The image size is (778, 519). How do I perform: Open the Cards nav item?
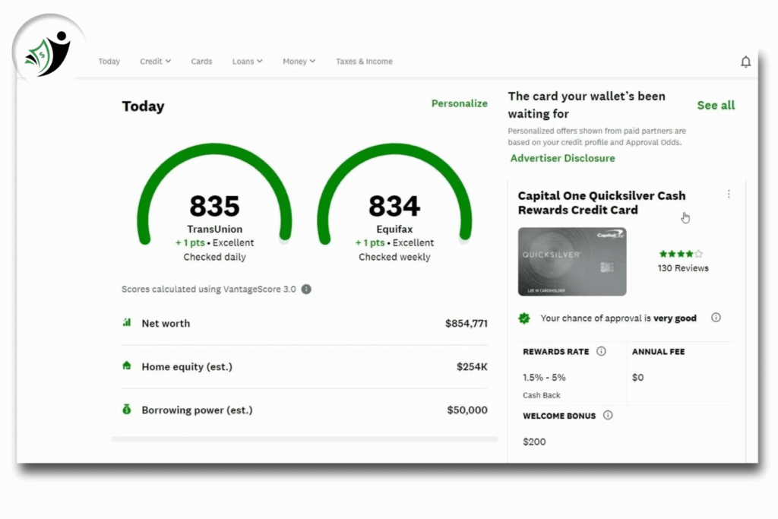201,61
